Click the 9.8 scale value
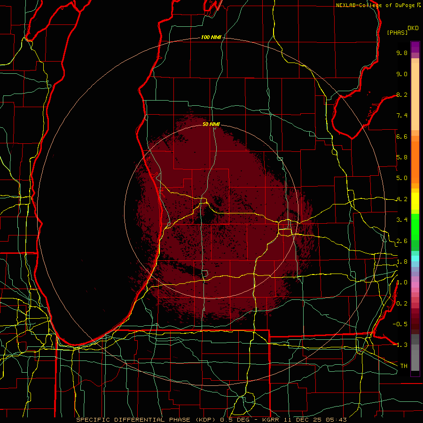Screen dimensions: 423x423 [402, 53]
